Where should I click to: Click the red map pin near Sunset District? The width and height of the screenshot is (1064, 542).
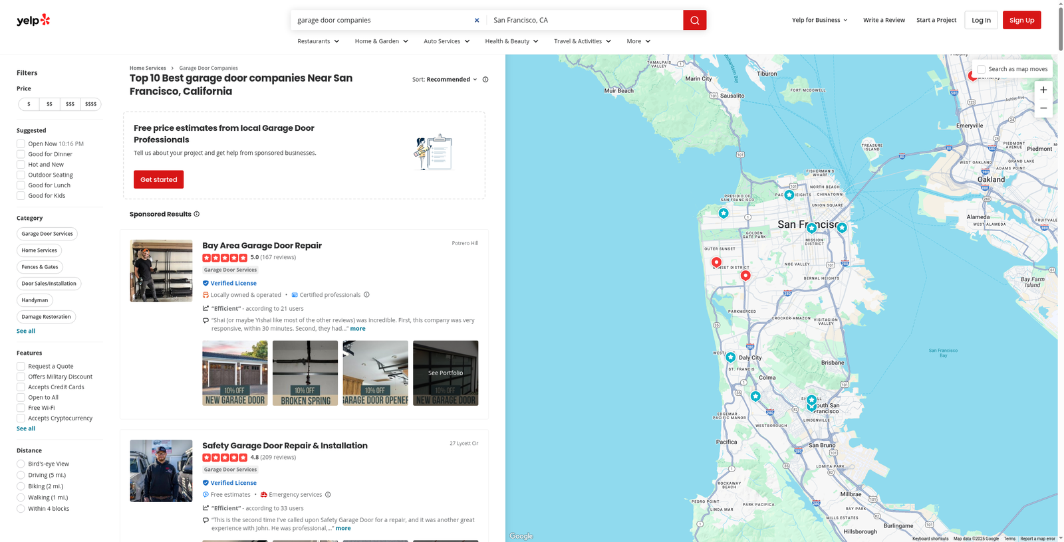coord(716,262)
